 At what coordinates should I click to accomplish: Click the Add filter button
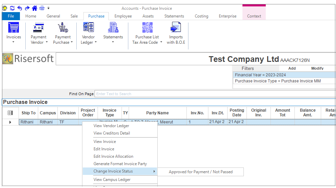[x=292, y=68]
